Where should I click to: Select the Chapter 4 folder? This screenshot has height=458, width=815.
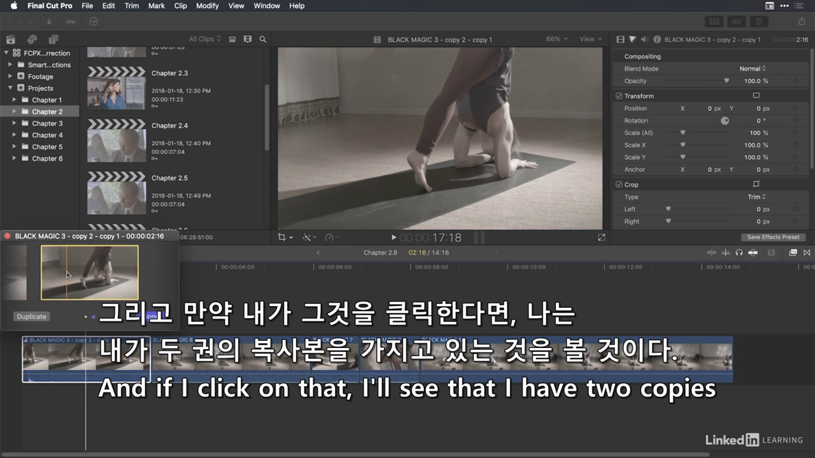[x=47, y=135]
